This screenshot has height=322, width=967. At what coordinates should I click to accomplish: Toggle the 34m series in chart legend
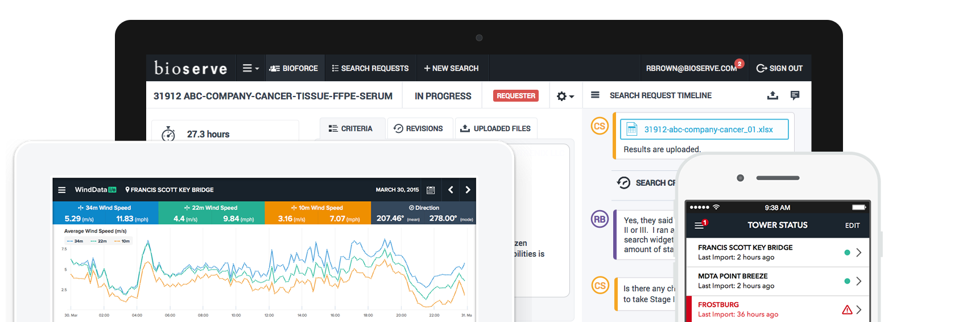click(75, 241)
